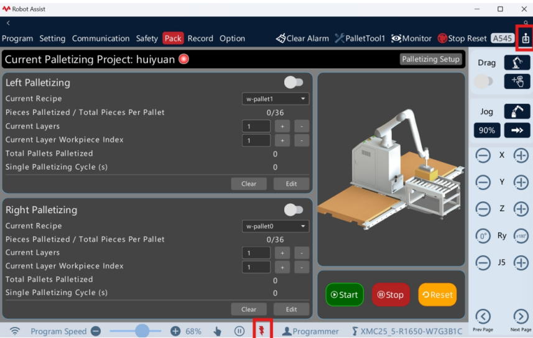Click robot model XMC25_5-R1650-W7G3B1C
533x338 pixels.
tap(407, 331)
